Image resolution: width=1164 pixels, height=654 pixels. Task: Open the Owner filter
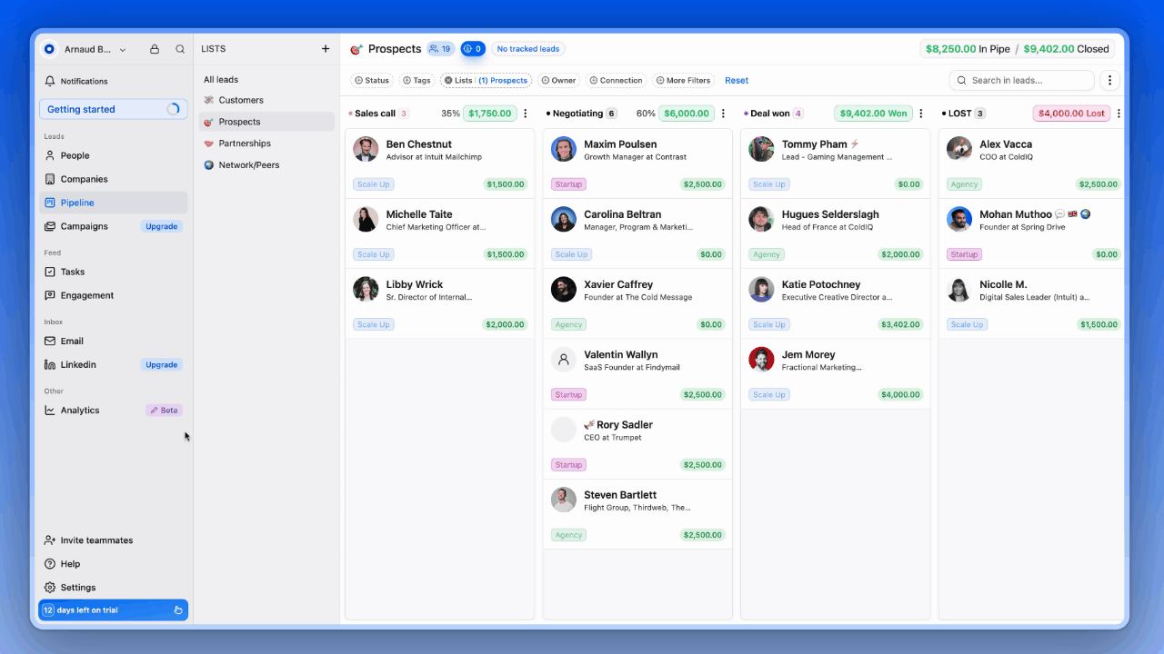(x=558, y=80)
